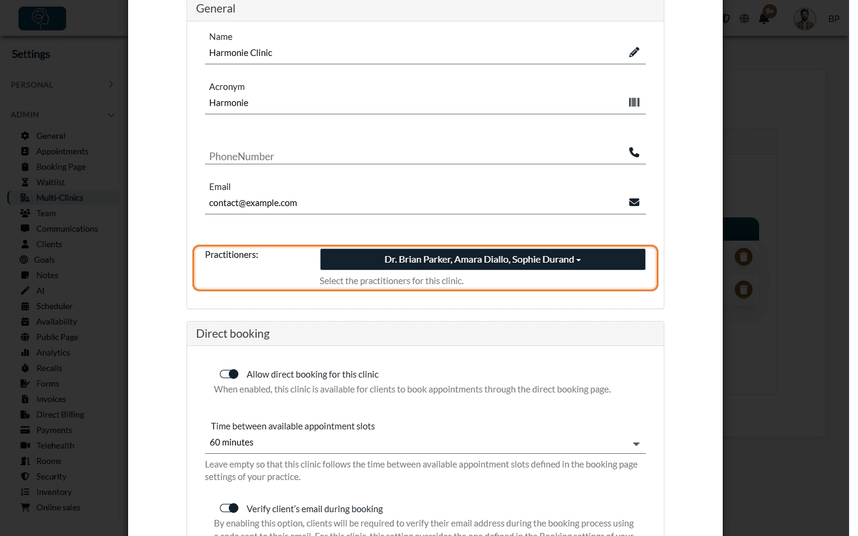Click the BP user initials
Screen dimensions: 858x536
click(x=834, y=19)
